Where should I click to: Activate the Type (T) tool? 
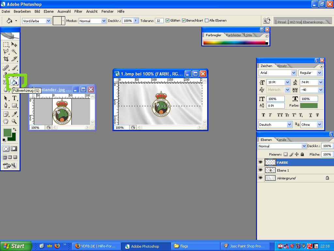(14, 98)
